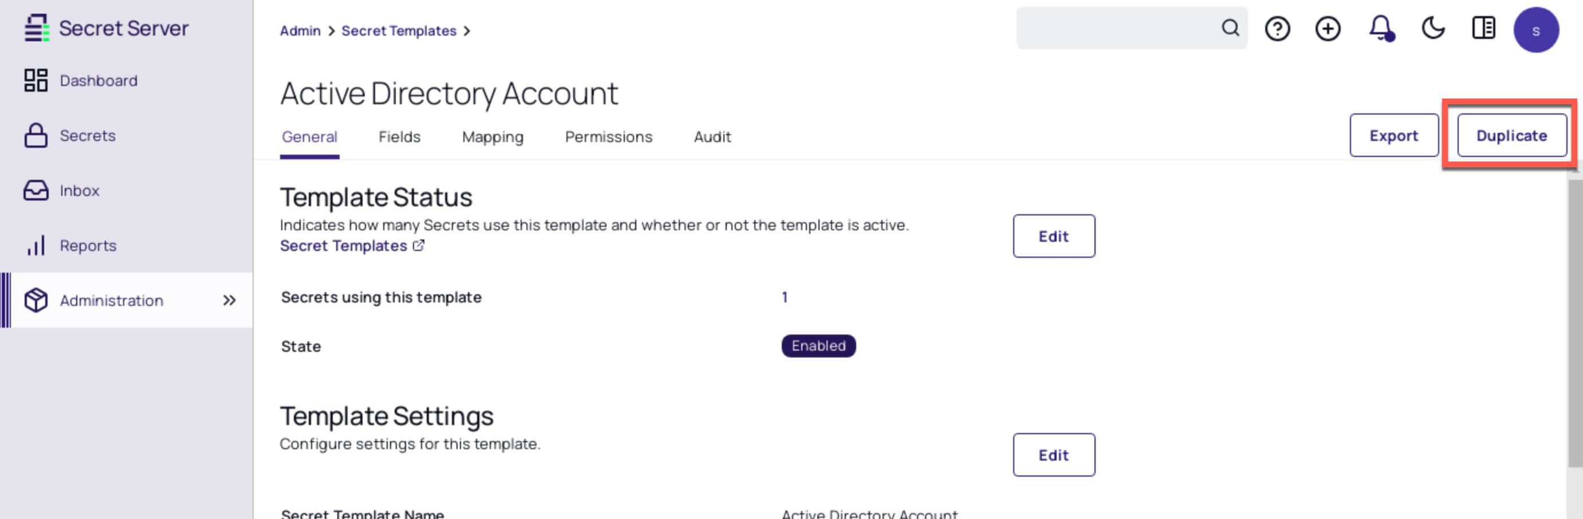Export the template via the Export button
Screen dimensions: 1583x519
click(1394, 135)
